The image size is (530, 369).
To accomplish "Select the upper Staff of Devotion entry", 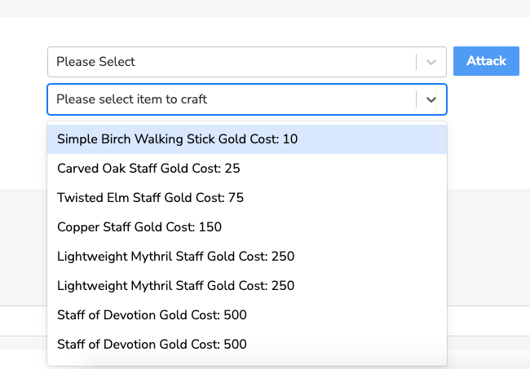I will pyautogui.click(x=247, y=315).
